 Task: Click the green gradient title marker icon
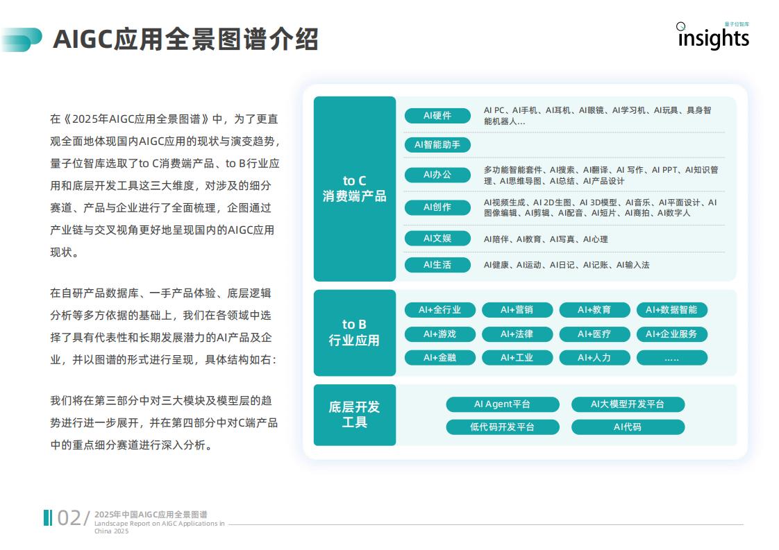[22, 40]
